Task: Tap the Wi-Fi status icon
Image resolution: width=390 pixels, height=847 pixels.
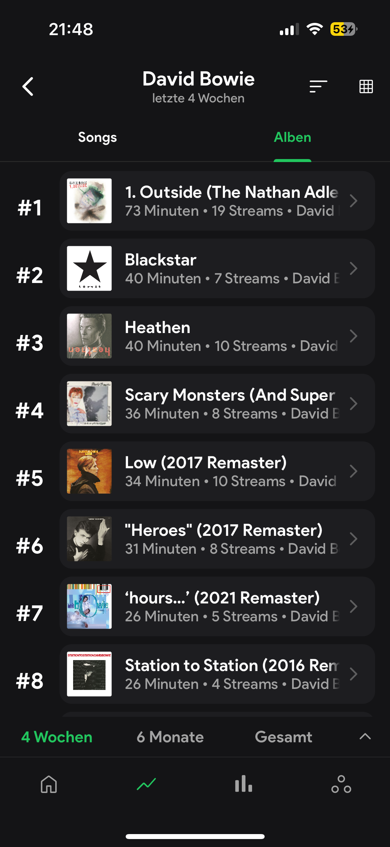Action: click(x=315, y=29)
